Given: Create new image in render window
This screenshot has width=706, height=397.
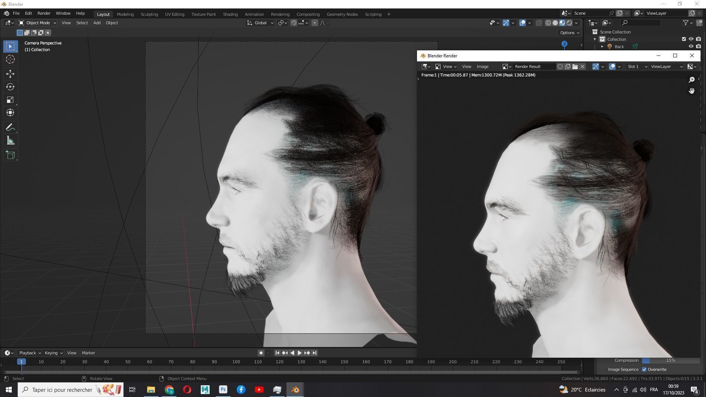Looking at the screenshot, I should (x=568, y=67).
